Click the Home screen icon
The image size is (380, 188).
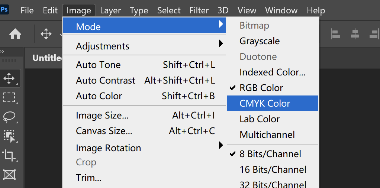15,35
